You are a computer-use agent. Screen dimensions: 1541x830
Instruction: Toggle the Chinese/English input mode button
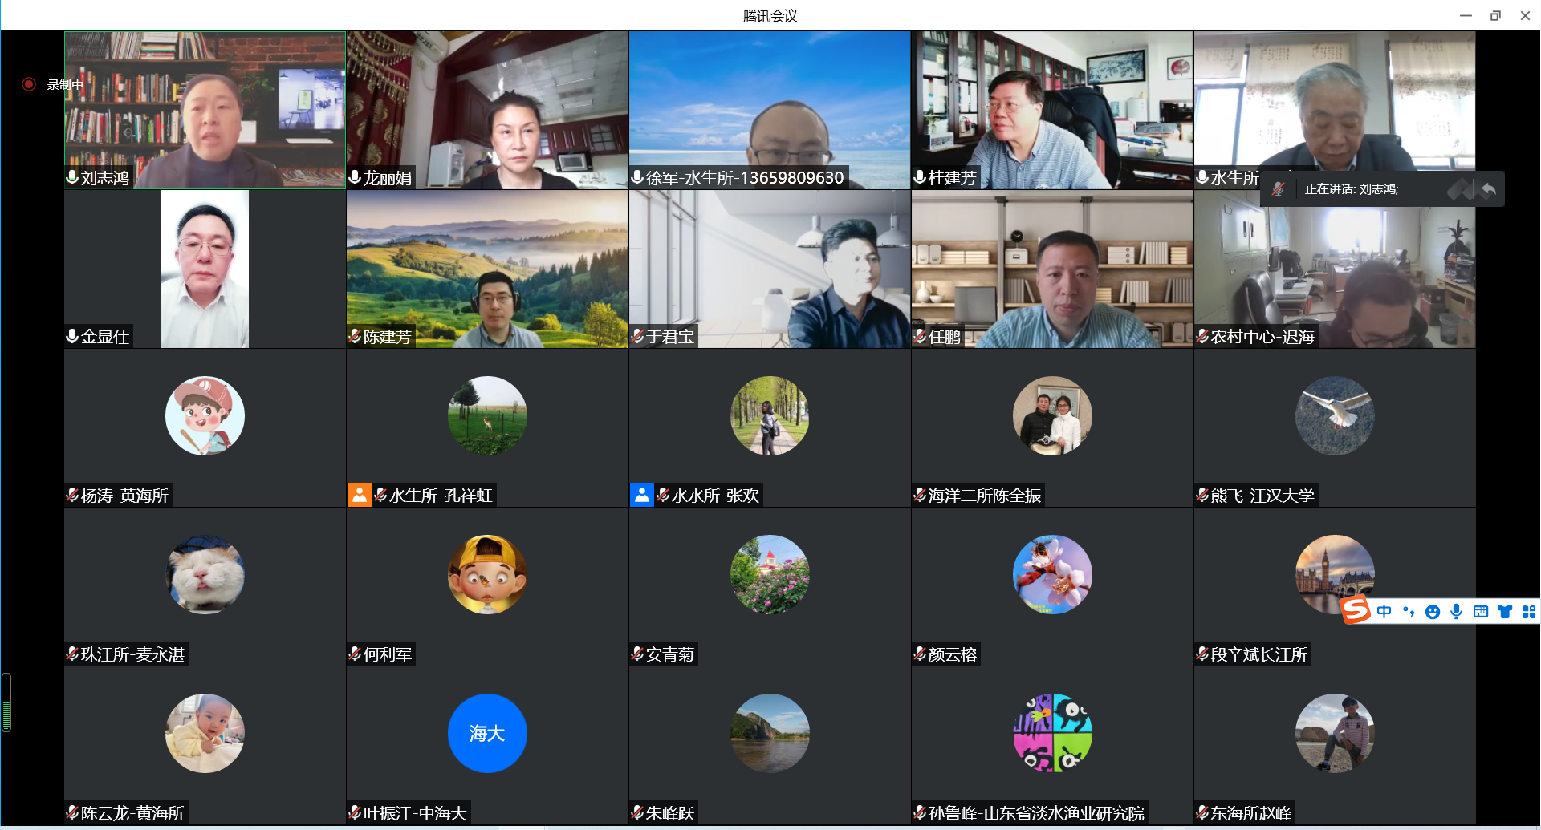(x=1384, y=612)
